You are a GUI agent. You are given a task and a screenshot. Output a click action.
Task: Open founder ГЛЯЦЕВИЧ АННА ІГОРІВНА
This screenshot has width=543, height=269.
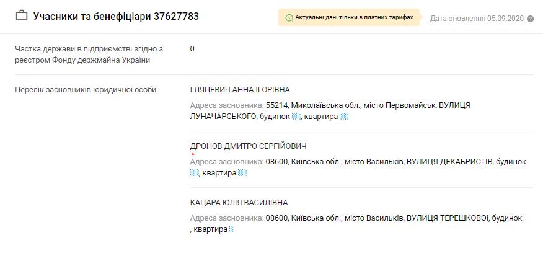(240, 90)
